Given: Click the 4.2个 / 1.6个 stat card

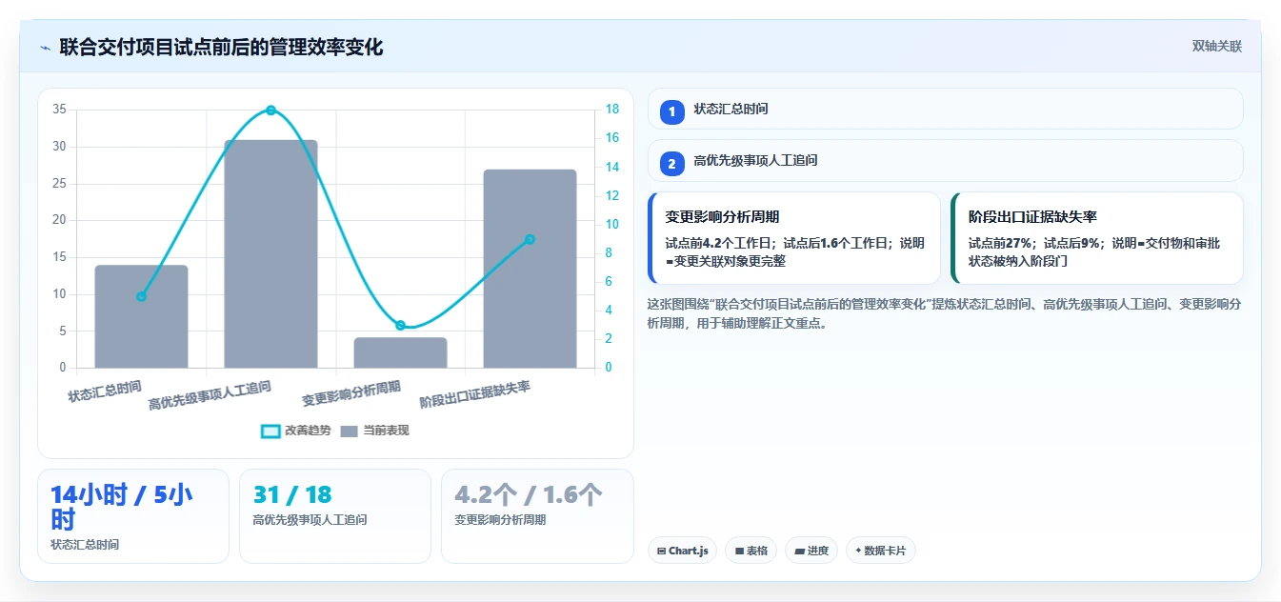Looking at the screenshot, I should (x=537, y=516).
